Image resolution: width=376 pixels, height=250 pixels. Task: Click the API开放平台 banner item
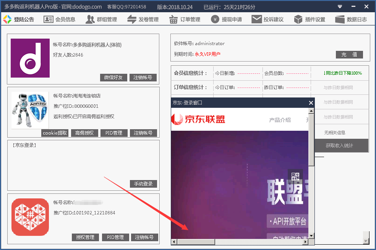288,221
